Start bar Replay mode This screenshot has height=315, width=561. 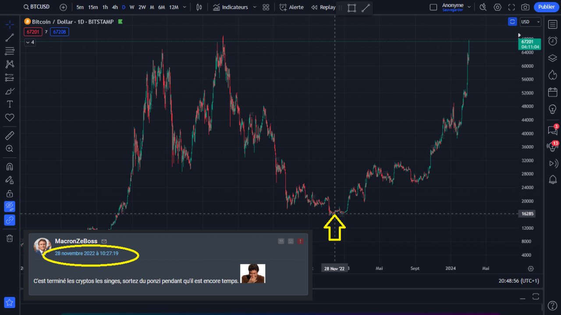(323, 7)
